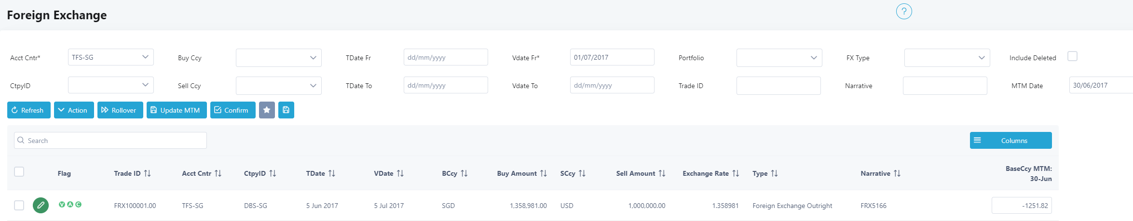The image size is (1133, 221).
Task: Sort by Exchange Rate column arrows
Action: pyautogui.click(x=736, y=173)
